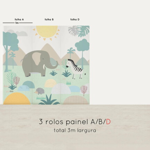Click the small hedgehog illustration
The width and height of the screenshot is (150, 150).
40,91
